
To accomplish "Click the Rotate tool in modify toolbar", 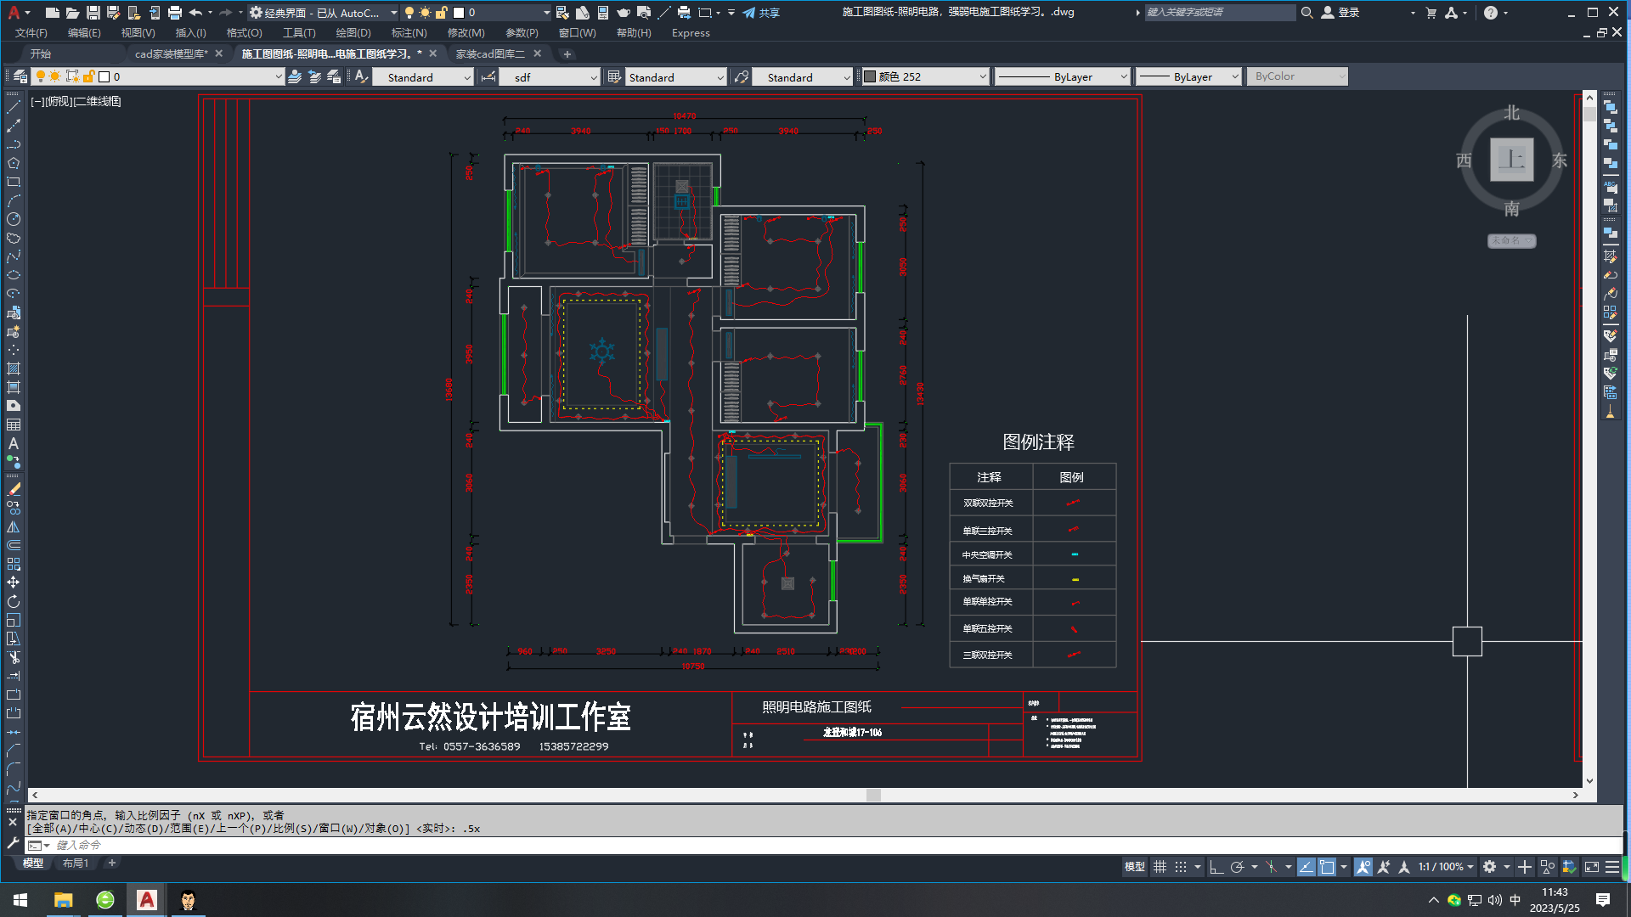I will point(14,601).
